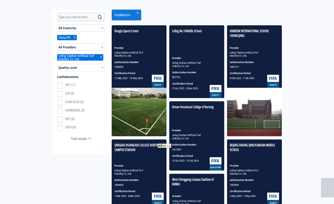This screenshot has width=334, height=204.
Task: Open the All Providers dropdown
Action: 81,47
